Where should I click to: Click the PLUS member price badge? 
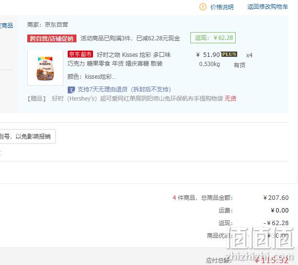229,54
